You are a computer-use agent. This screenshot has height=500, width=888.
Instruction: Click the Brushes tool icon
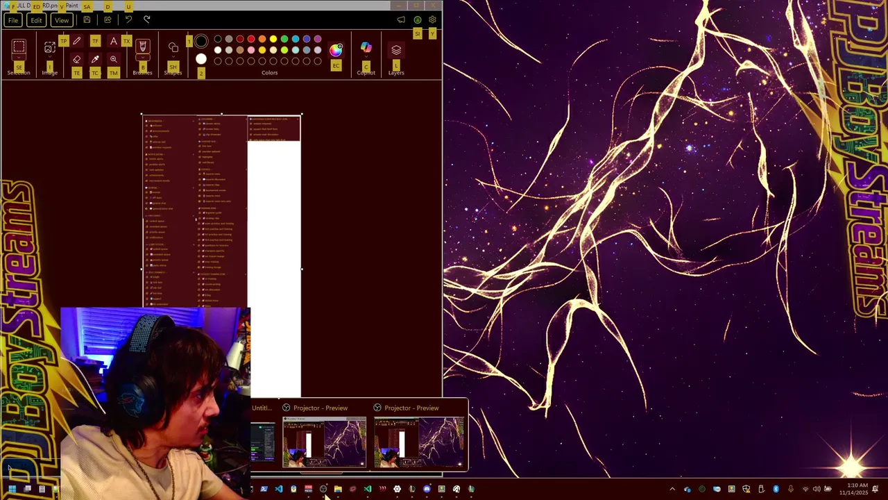[x=143, y=45]
